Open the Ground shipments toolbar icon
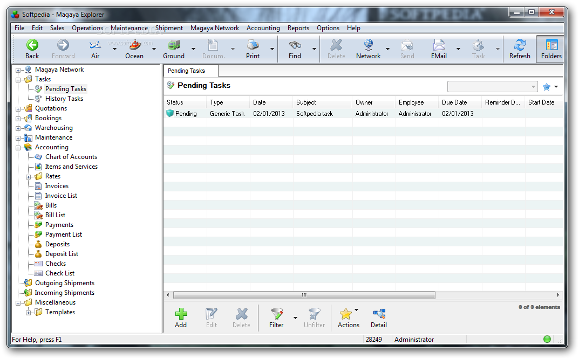 point(174,45)
